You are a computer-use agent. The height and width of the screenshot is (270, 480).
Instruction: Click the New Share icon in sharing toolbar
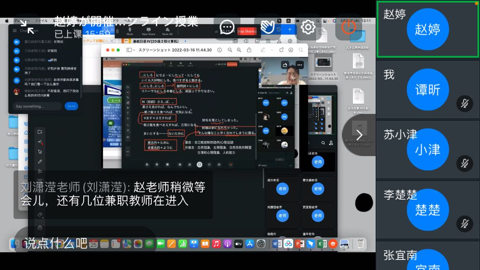click(148, 31)
